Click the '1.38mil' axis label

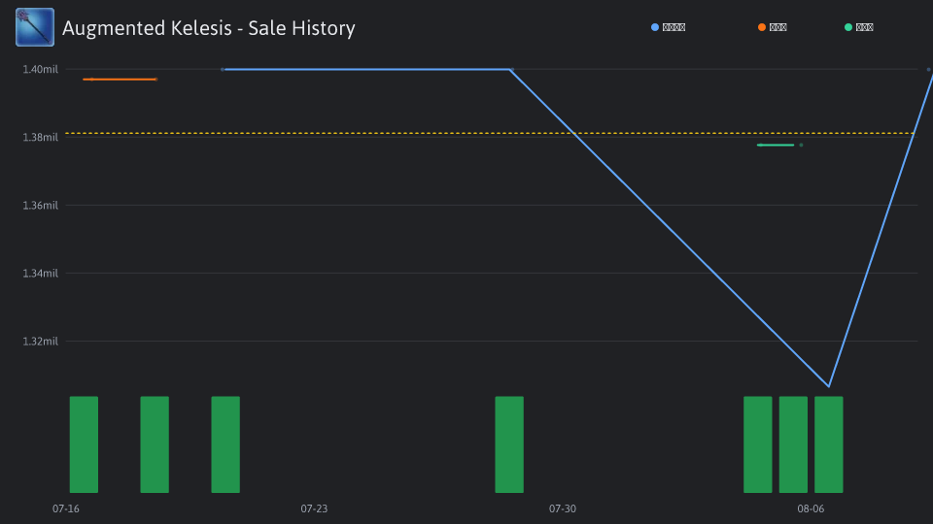click(41, 137)
